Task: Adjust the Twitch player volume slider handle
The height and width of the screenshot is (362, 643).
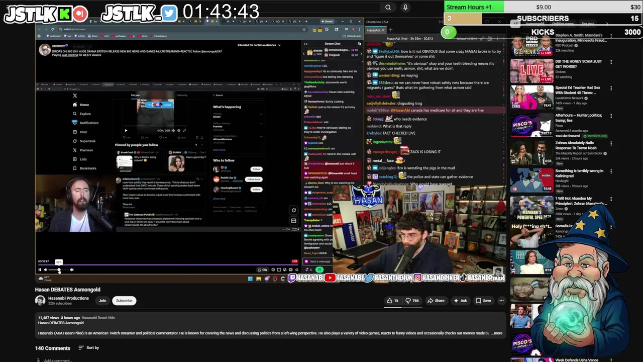Action: click(x=59, y=270)
